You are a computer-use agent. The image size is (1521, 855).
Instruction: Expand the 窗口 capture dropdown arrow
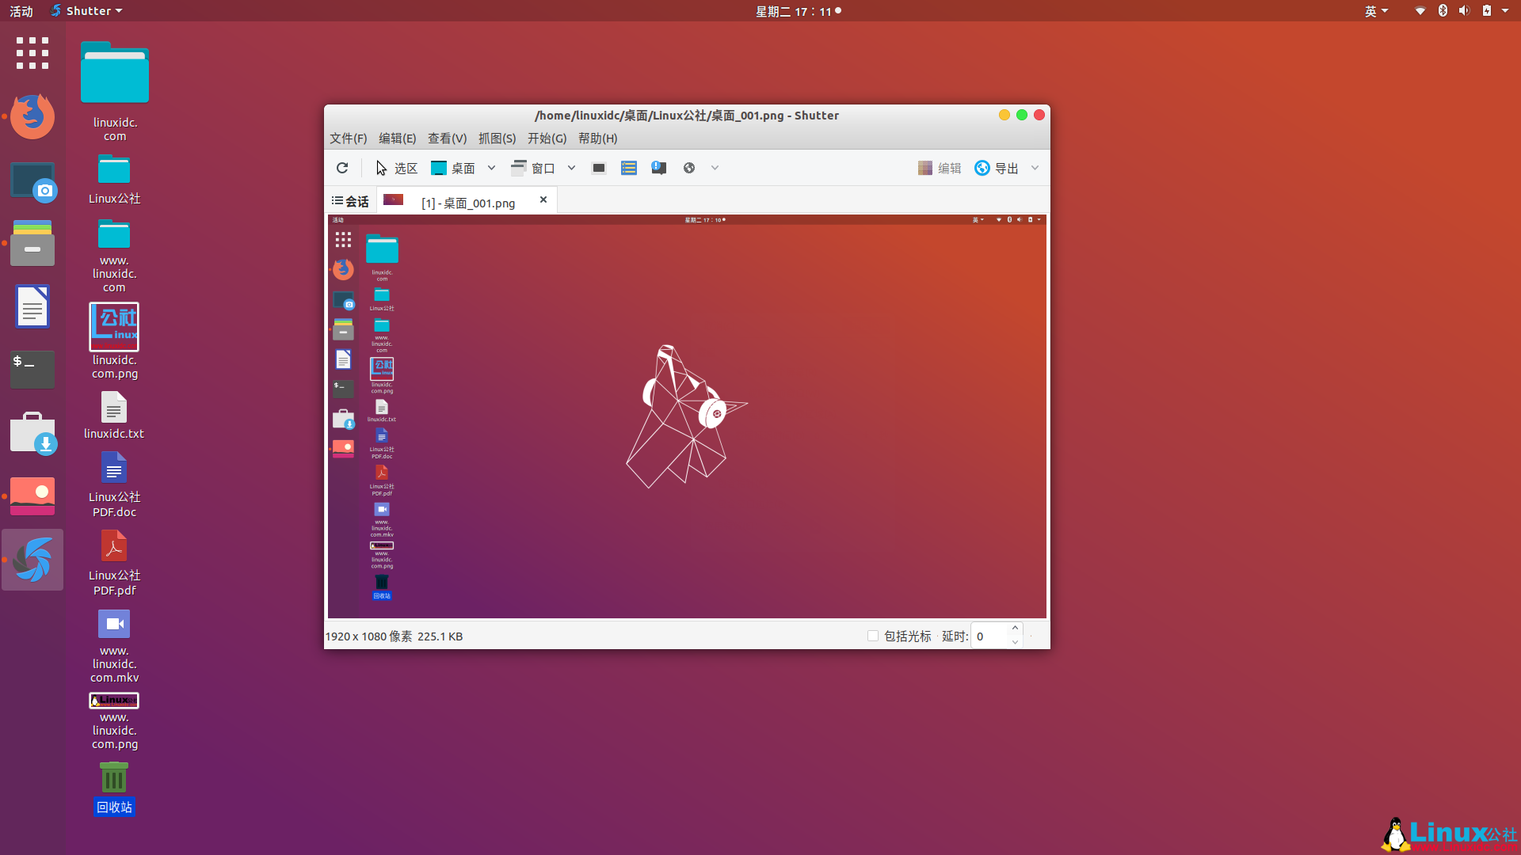571,168
